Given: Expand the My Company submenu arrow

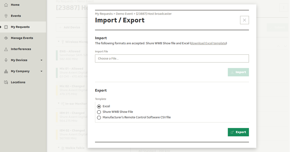Looking at the screenshot, I should pyautogui.click(x=42, y=71).
